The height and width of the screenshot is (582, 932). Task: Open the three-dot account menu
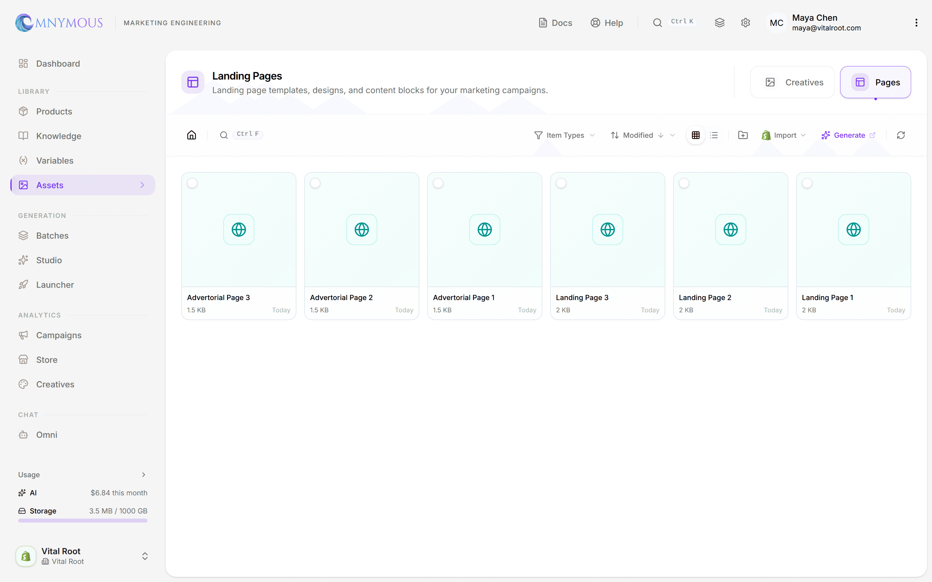[x=916, y=23]
